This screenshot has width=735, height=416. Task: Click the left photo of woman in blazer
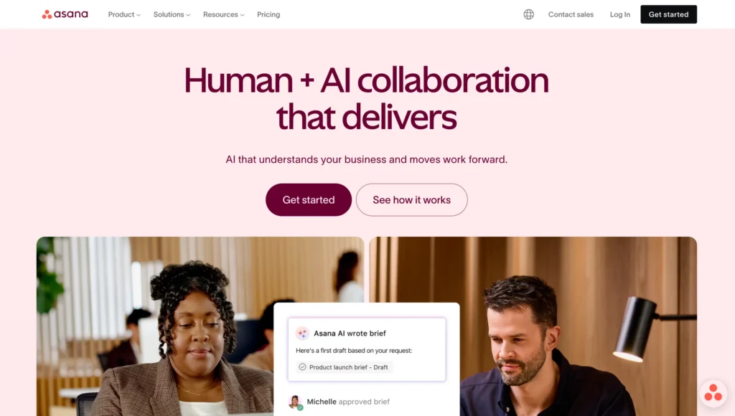click(x=155, y=326)
